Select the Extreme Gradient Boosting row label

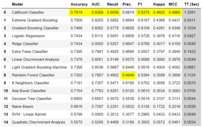tap(34, 20)
